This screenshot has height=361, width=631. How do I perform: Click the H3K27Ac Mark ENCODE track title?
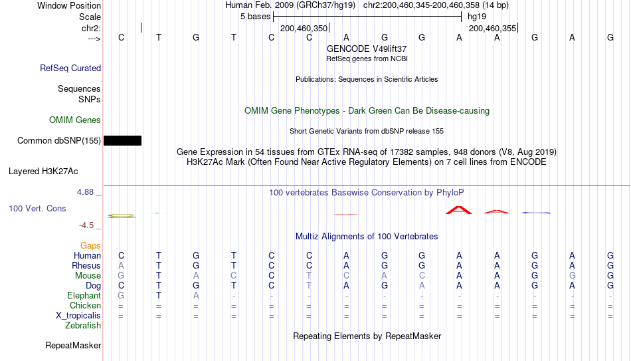point(367,162)
